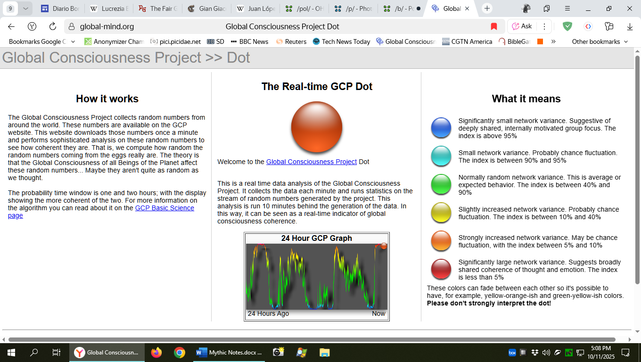Expand the tab group count dropdown
The image size is (641, 362).
coord(25,8)
